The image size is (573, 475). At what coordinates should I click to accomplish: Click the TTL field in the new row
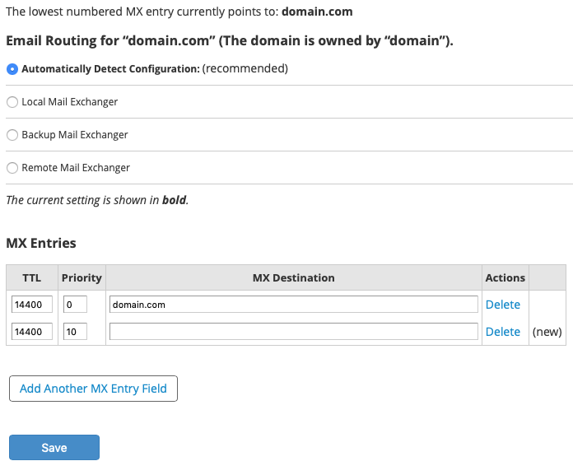click(32, 332)
